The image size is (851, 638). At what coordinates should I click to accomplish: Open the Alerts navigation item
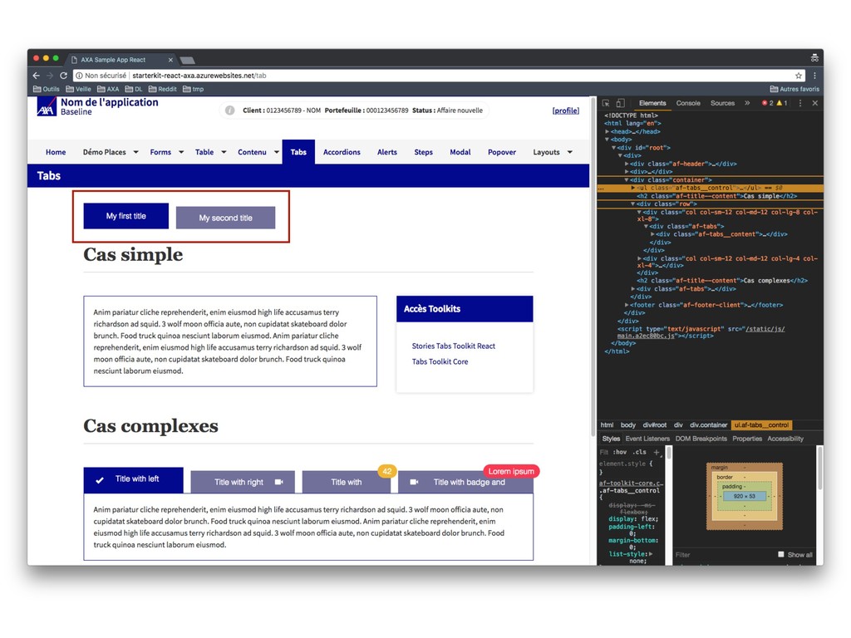click(387, 153)
